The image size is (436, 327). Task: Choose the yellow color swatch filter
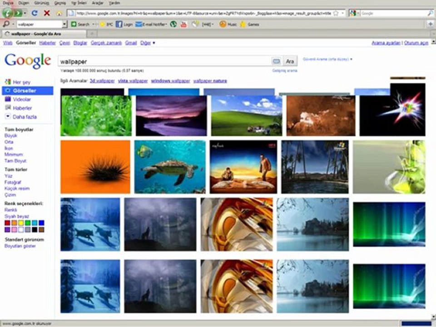[21, 223]
